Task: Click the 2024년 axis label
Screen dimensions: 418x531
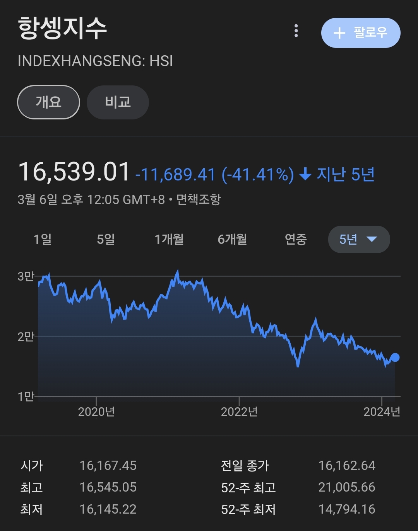Action: (382, 412)
